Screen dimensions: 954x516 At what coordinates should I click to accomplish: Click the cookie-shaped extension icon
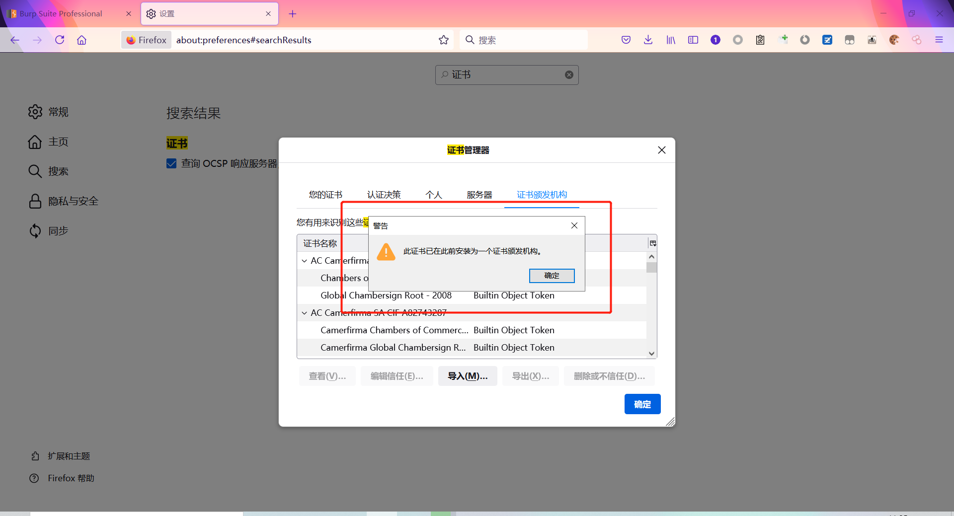tap(894, 40)
